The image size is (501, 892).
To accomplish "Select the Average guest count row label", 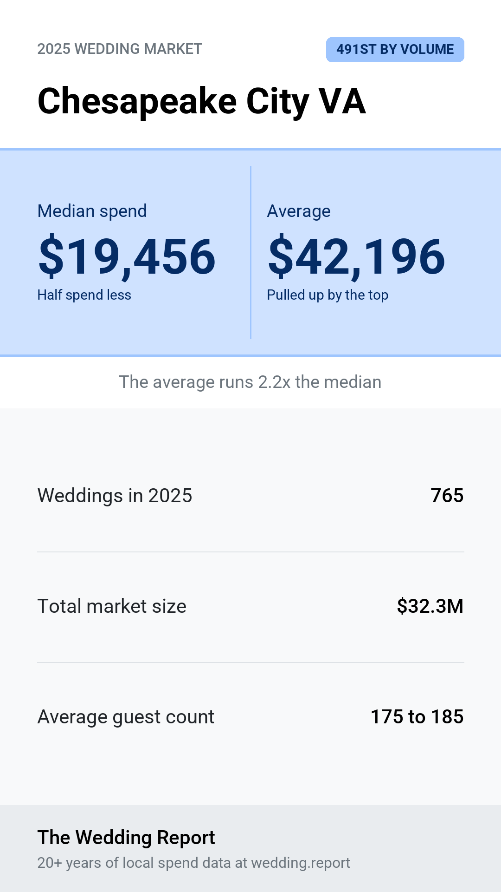I will point(126,717).
